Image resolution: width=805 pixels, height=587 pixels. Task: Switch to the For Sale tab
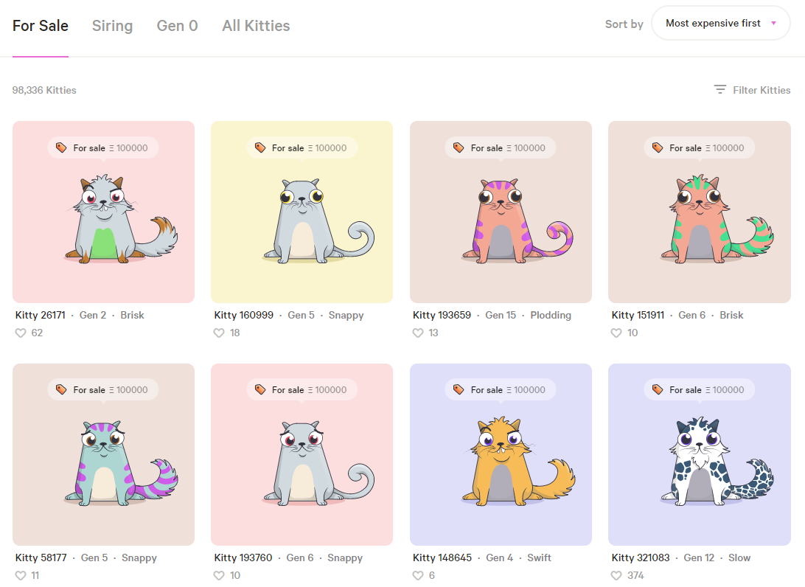point(41,26)
